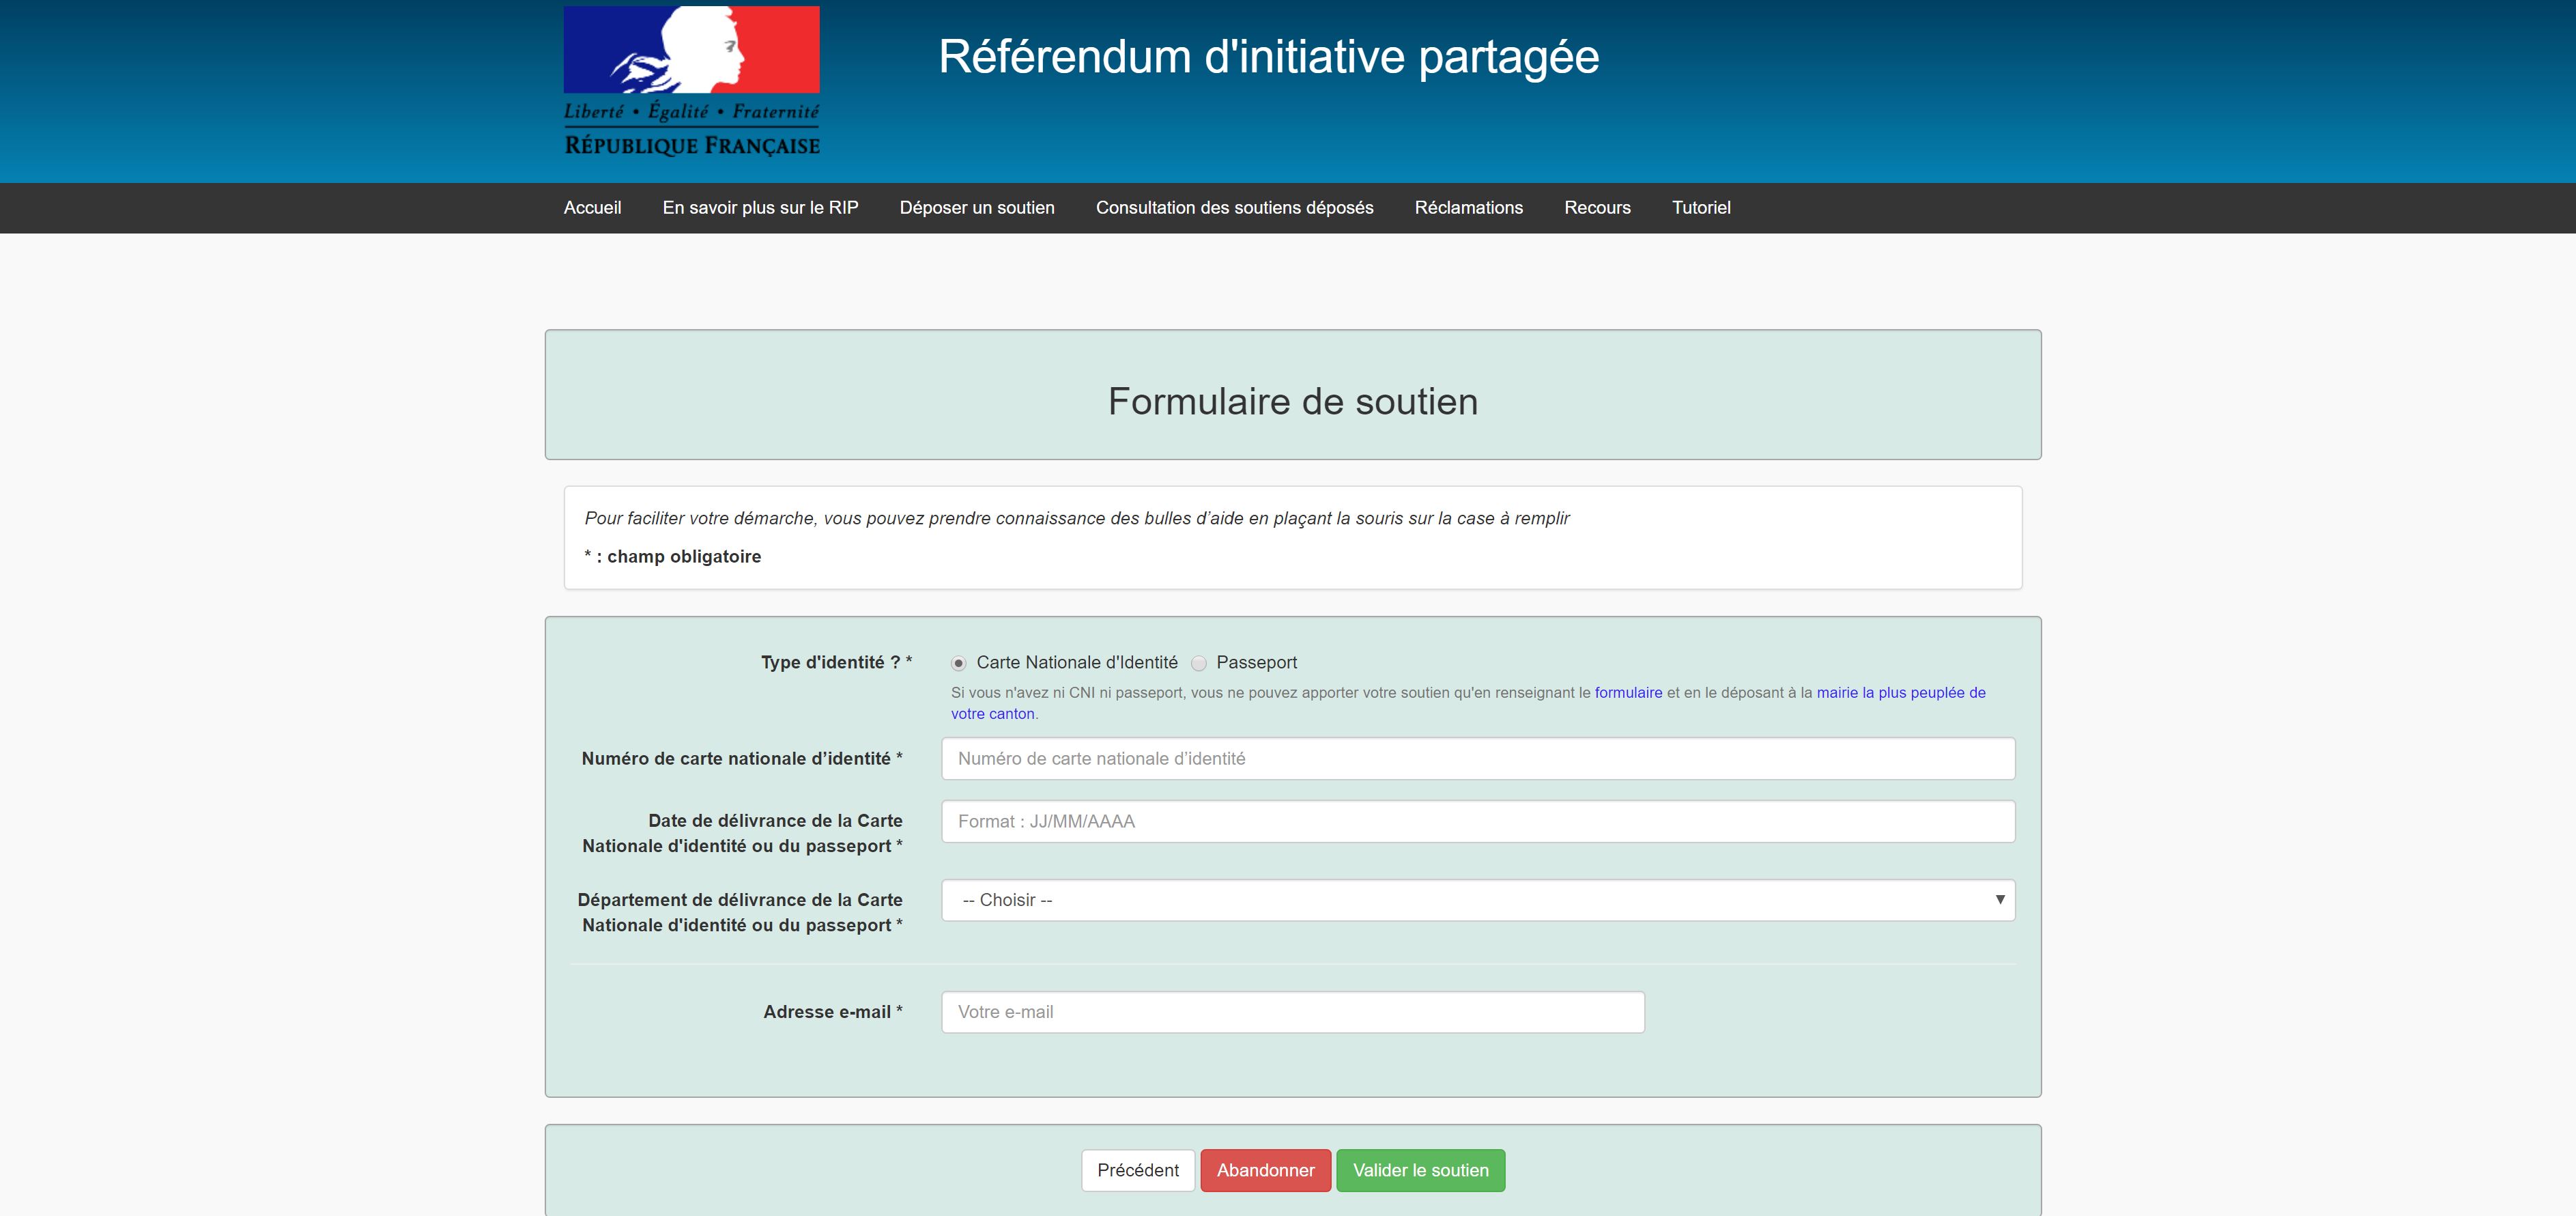Click the République Française logo

[691, 82]
